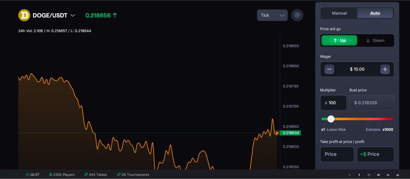Open the Reddit social icon
Screen dimensions: 410x179
pyautogui.click(x=398, y=174)
